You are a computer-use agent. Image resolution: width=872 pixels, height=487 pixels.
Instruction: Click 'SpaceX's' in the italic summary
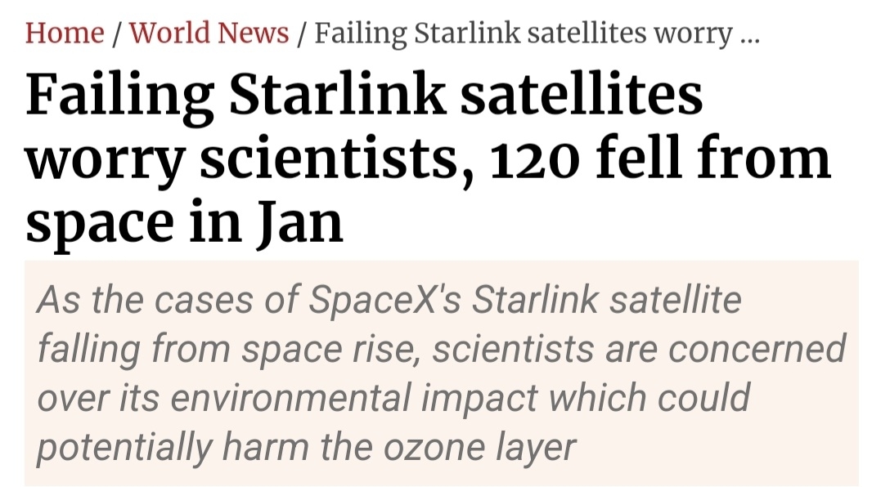385,301
